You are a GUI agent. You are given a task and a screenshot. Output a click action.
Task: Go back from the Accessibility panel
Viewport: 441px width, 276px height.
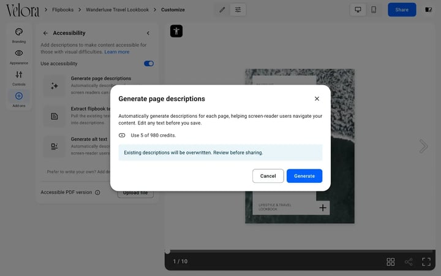45,33
